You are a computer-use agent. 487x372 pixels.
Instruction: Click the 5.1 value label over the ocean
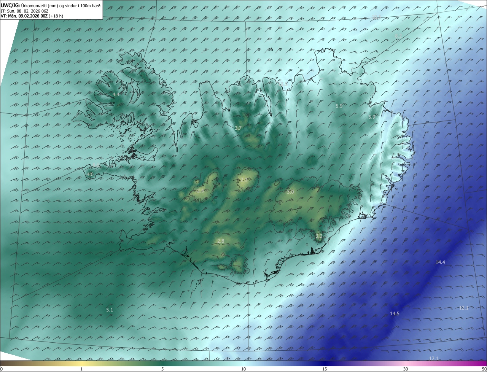pyautogui.click(x=110, y=310)
